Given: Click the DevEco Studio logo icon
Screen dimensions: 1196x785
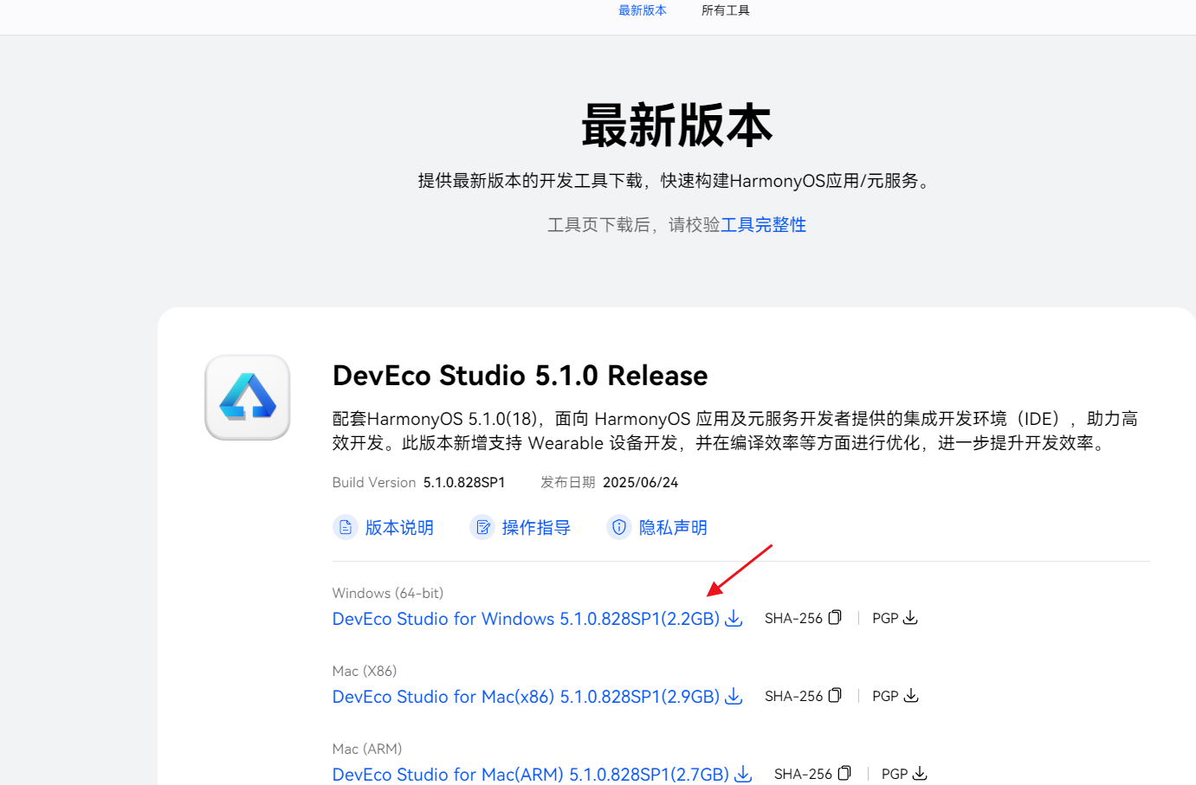Looking at the screenshot, I should 248,397.
